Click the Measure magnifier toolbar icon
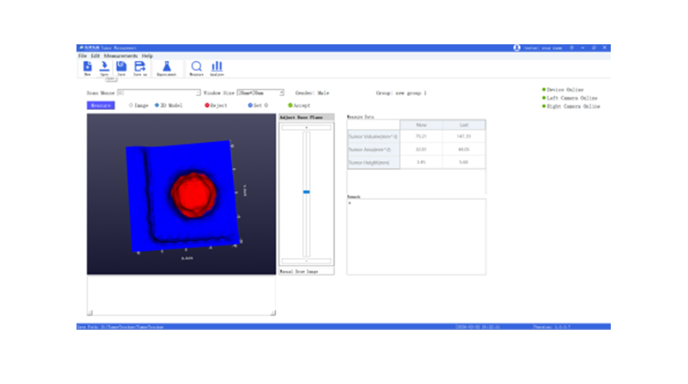688x384 pixels. pyautogui.click(x=196, y=67)
